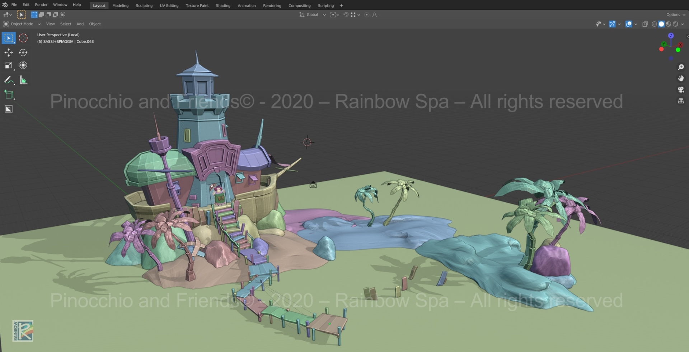Viewport: 689px width, 352px height.
Task: Set selection mode to Invert
Action: [55, 15]
